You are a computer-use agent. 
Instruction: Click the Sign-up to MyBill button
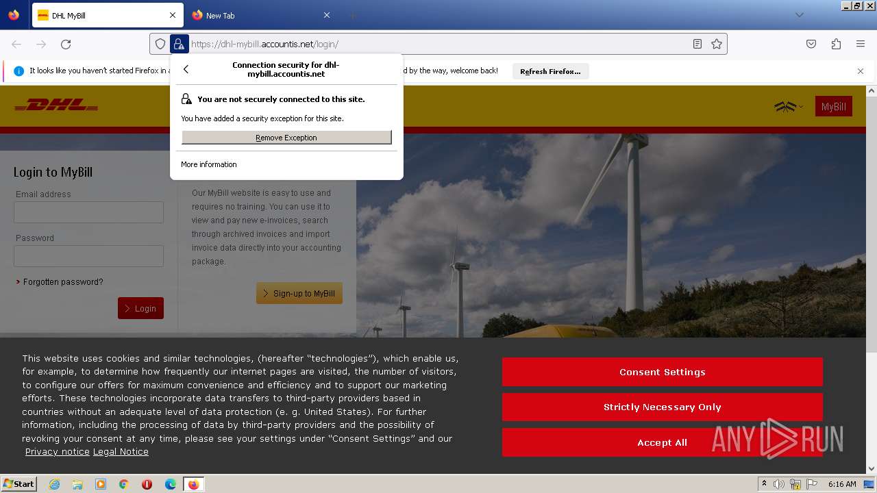point(299,293)
